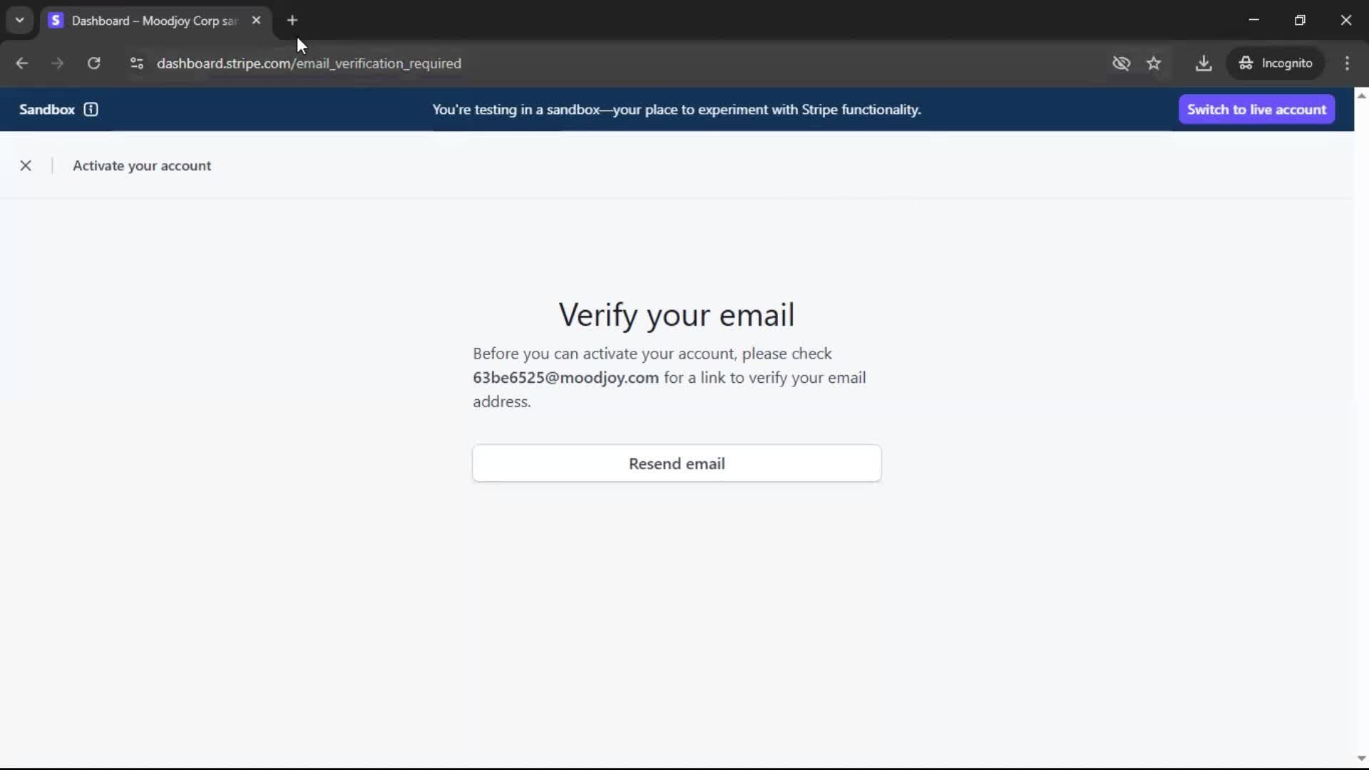
Task: Open site information icon in address bar
Action: 137,63
